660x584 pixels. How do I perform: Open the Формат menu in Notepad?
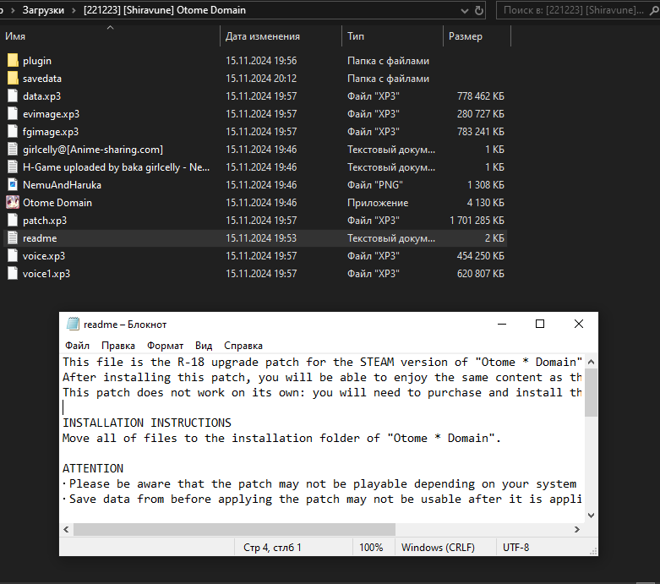(x=165, y=346)
